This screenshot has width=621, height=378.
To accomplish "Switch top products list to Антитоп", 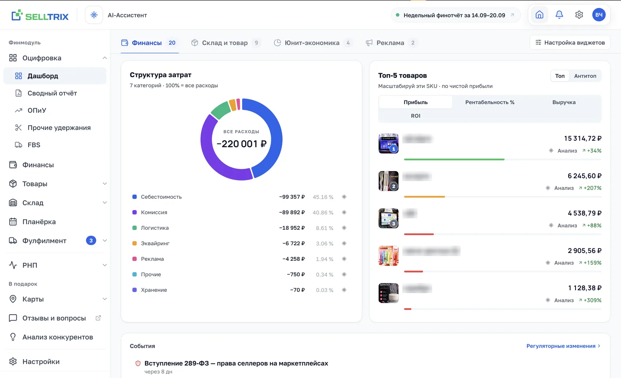I will pyautogui.click(x=585, y=76).
